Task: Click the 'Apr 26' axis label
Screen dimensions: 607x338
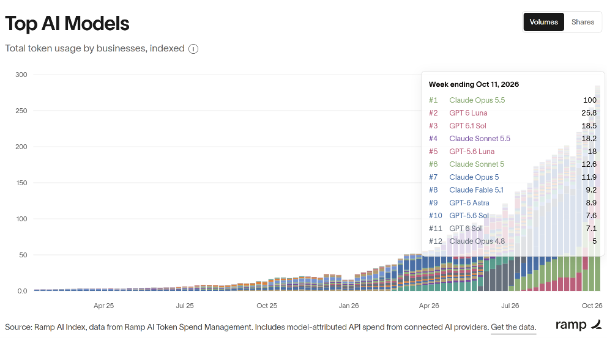Action: click(429, 306)
